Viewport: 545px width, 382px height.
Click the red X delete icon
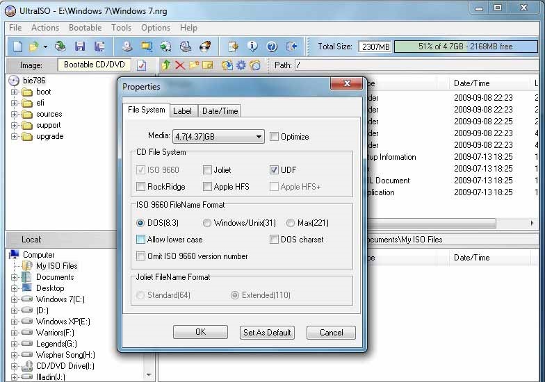180,65
